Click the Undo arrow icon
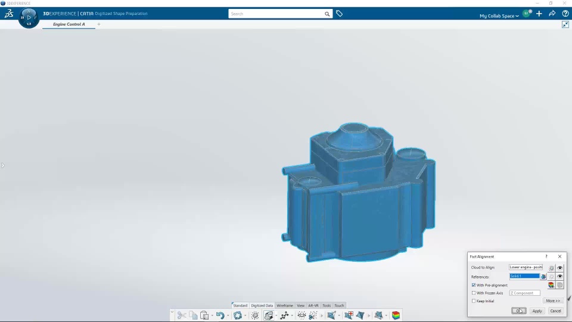Image resolution: width=572 pixels, height=322 pixels. click(x=220, y=315)
